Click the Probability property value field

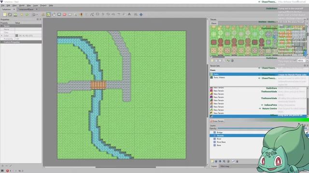pyautogui.click(x=28, y=39)
